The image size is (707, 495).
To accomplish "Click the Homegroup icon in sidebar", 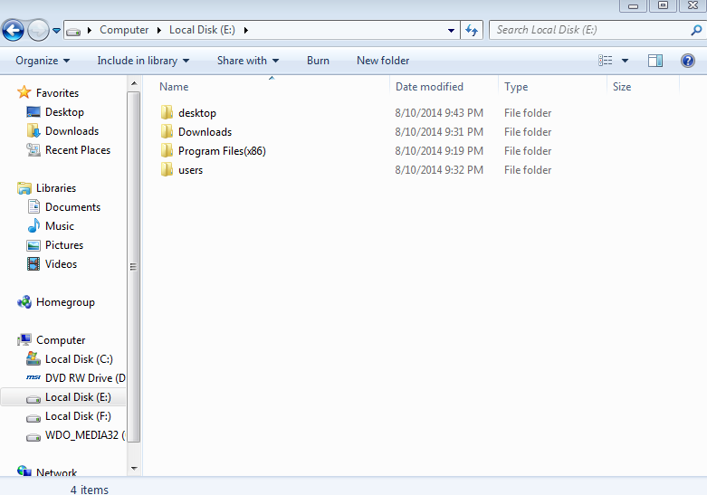I will [24, 301].
